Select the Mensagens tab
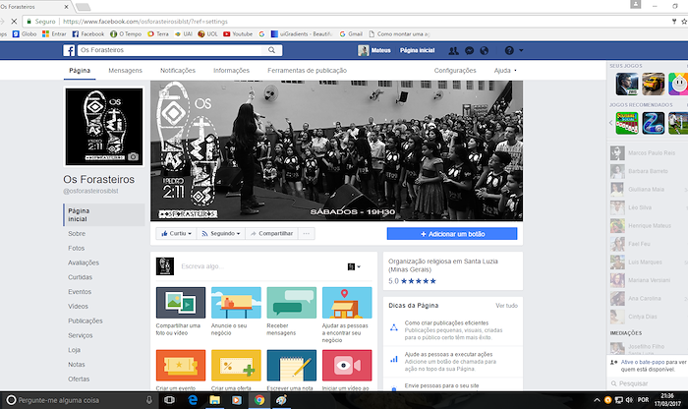The image size is (688, 409). tap(125, 70)
